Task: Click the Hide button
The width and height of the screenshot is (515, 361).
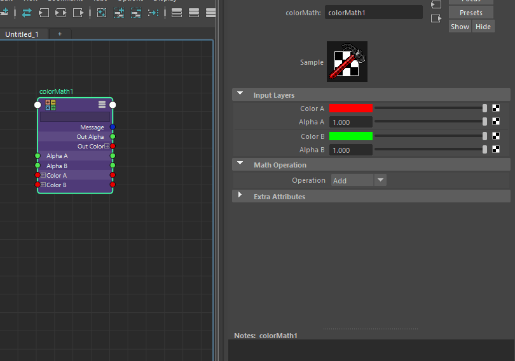Action: (x=483, y=27)
